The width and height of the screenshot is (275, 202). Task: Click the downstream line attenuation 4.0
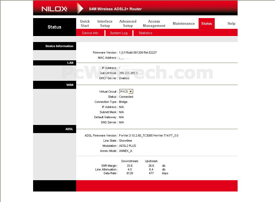click(130, 169)
